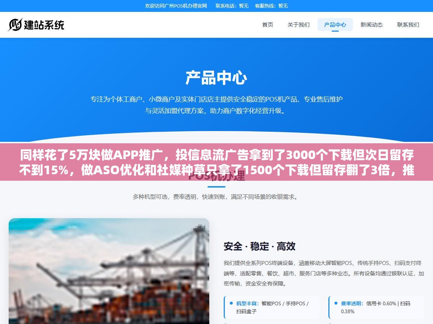Click the 安全 · 稳定 · 高效 heading
The height and width of the screenshot is (324, 433).
[x=259, y=246]
